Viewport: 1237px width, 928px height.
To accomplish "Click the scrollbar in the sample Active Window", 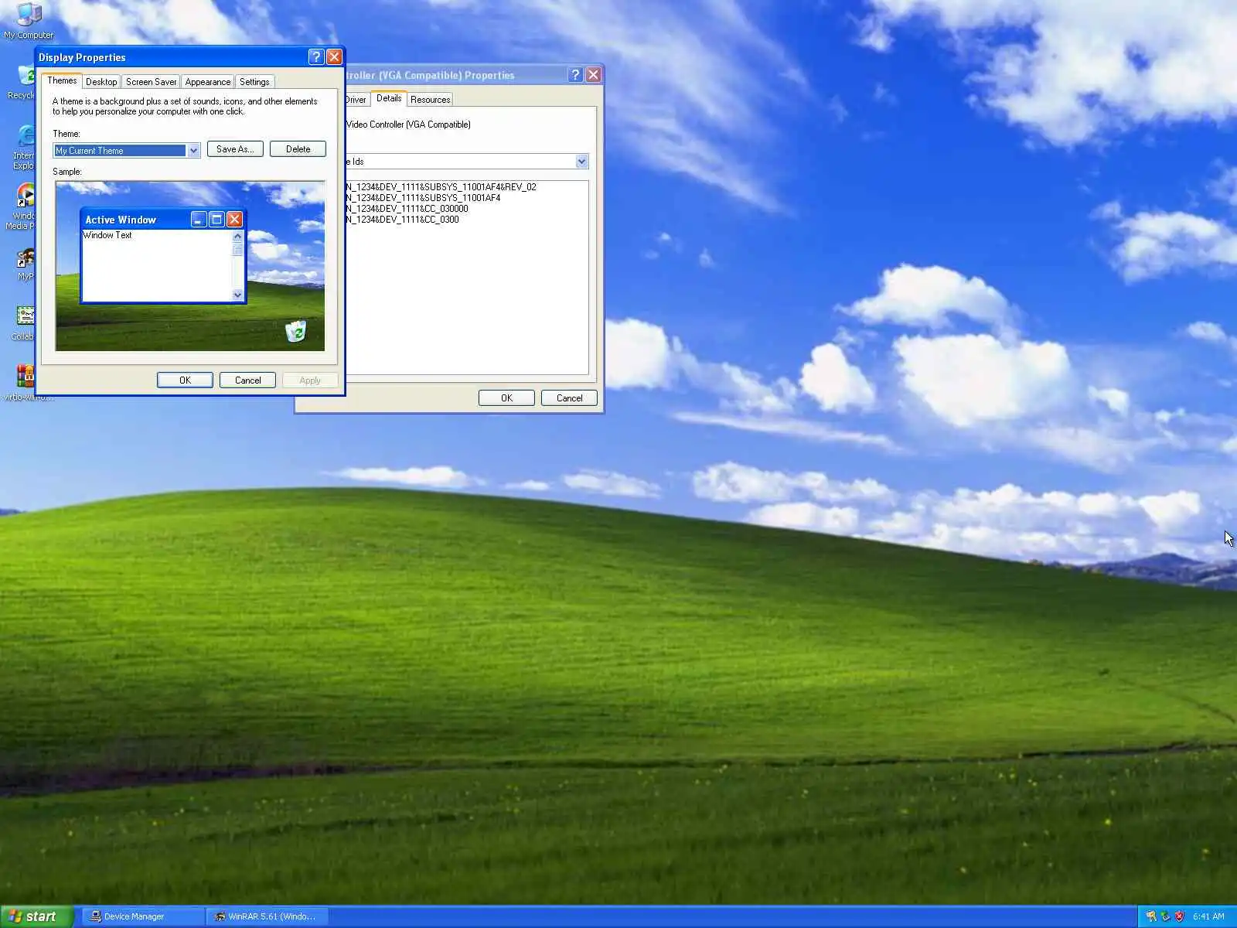I will click(x=237, y=265).
